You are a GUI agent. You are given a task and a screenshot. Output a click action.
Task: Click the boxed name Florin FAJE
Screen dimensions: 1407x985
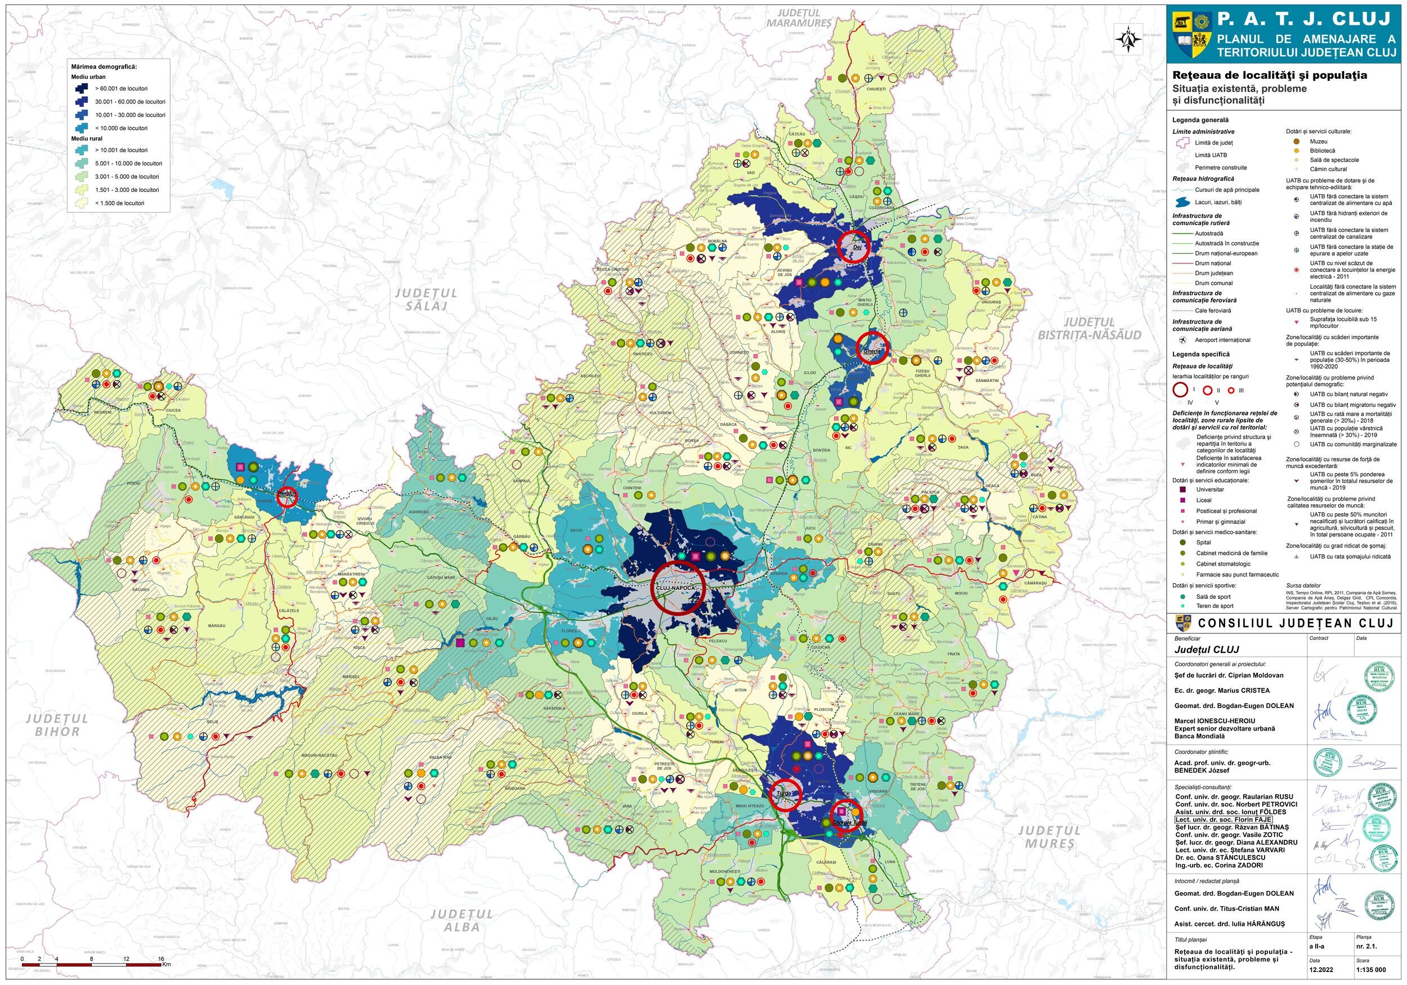coord(1223,820)
